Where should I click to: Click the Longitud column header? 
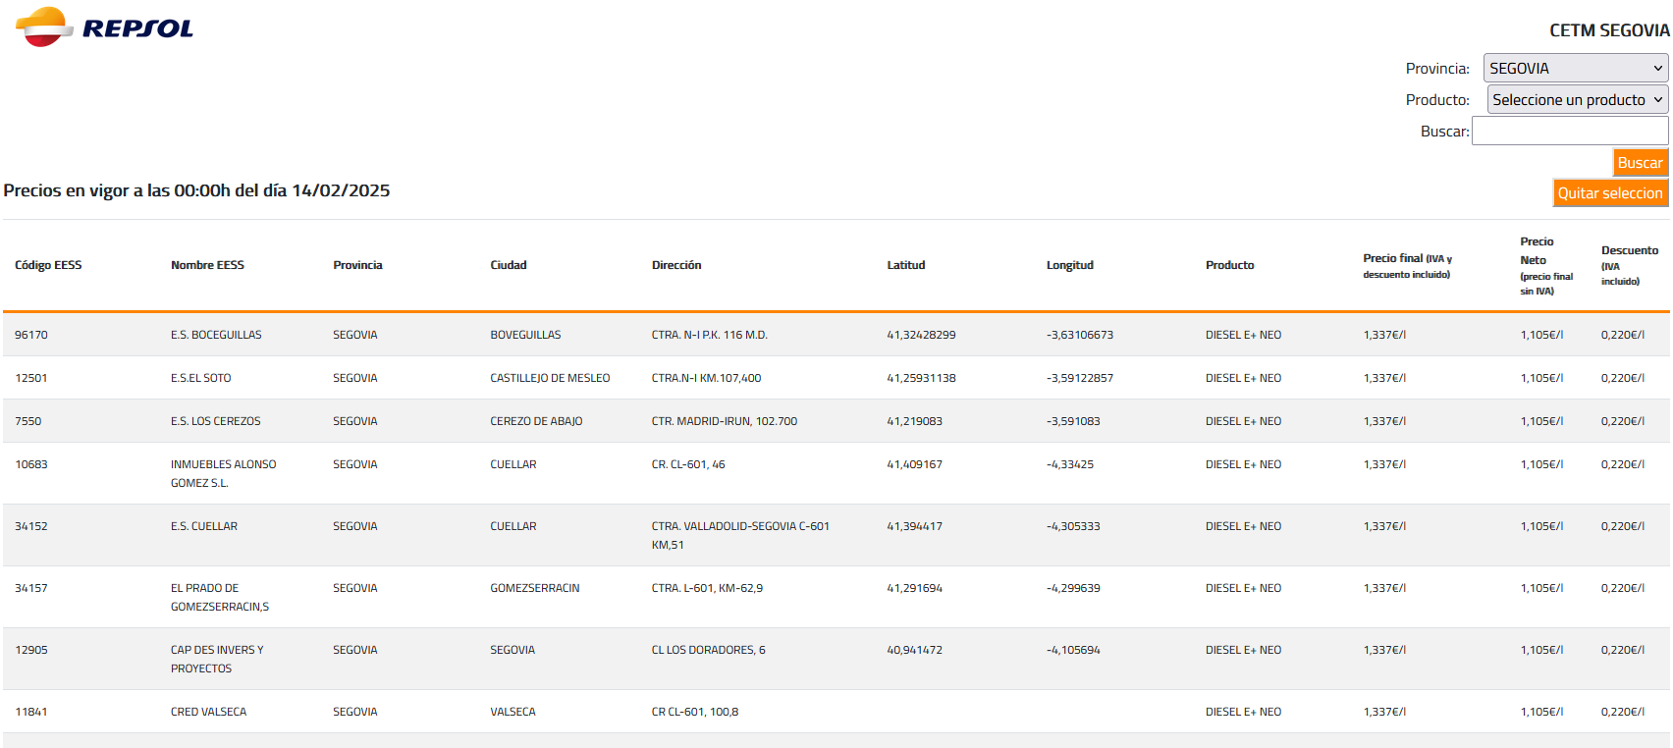point(1069,265)
